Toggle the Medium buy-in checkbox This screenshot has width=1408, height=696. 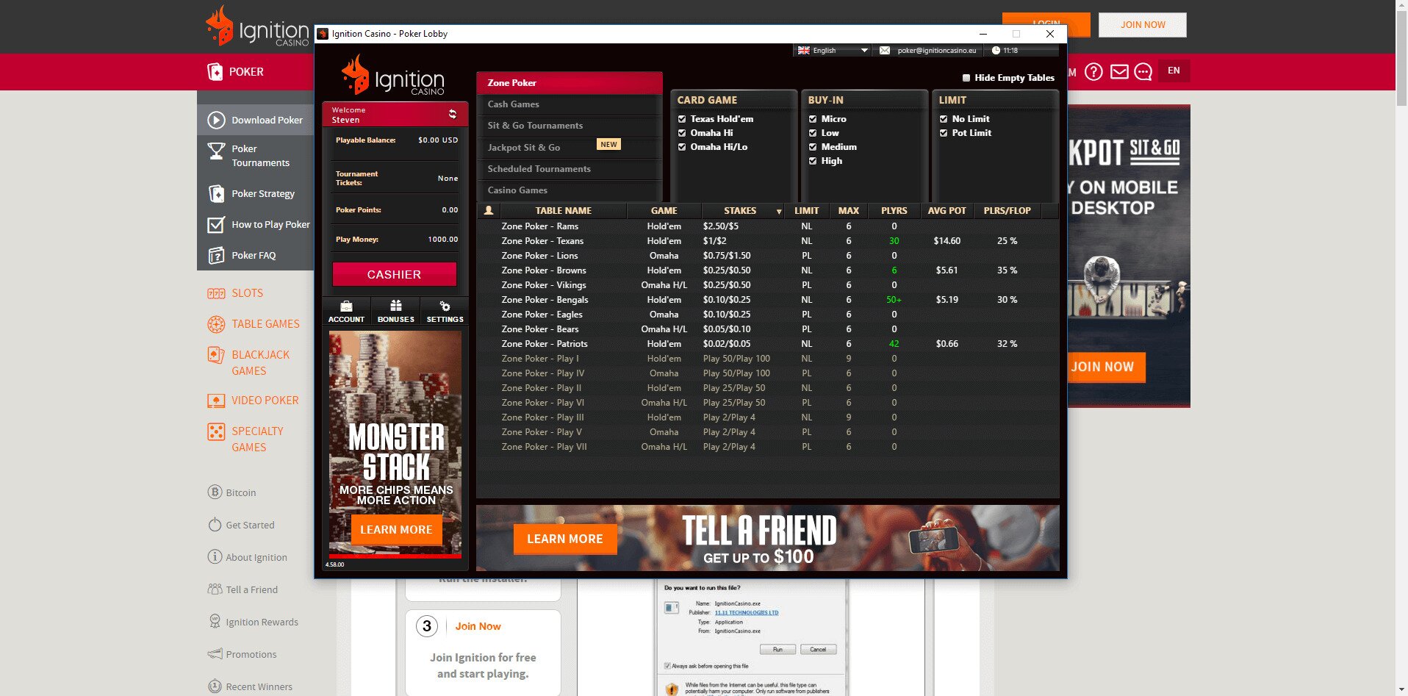[x=813, y=147]
